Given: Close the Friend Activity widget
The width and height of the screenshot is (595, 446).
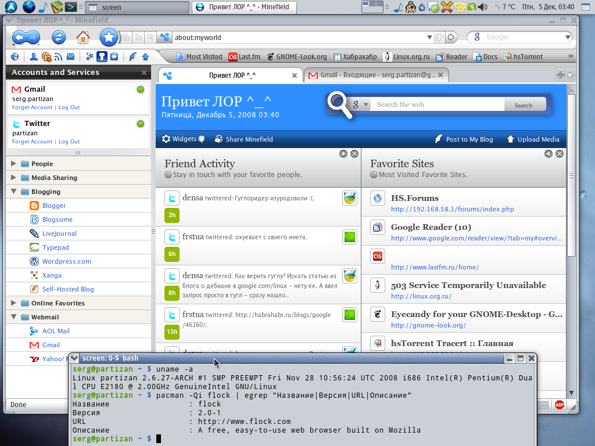Looking at the screenshot, I should click(x=354, y=154).
